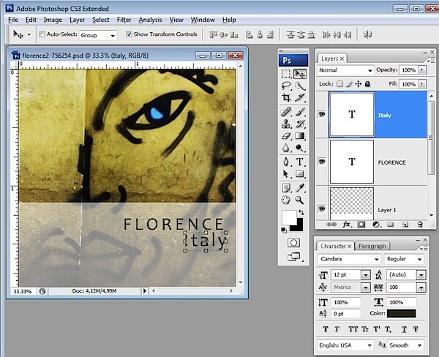Toggle Quick Mask mode

(293, 243)
